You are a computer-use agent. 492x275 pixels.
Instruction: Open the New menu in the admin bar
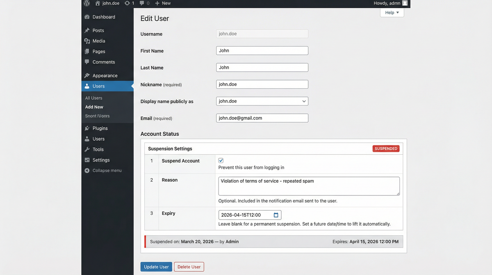pos(162,3)
